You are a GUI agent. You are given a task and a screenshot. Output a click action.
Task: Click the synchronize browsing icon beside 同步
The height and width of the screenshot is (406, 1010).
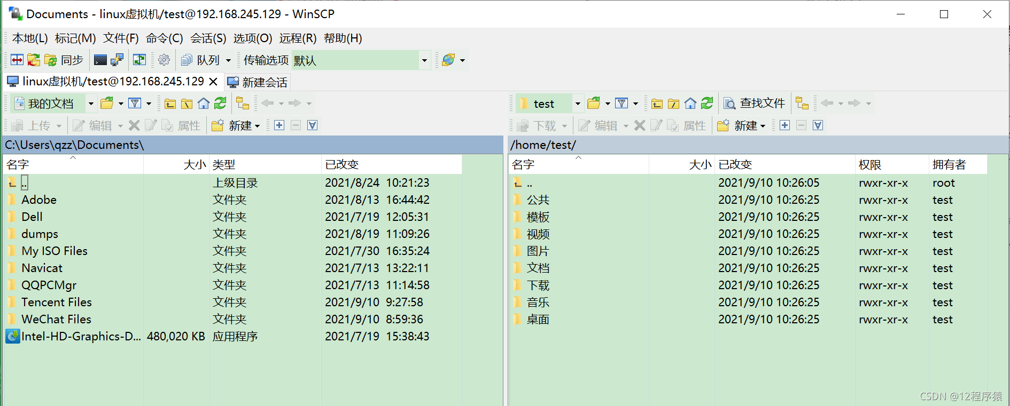click(34, 60)
